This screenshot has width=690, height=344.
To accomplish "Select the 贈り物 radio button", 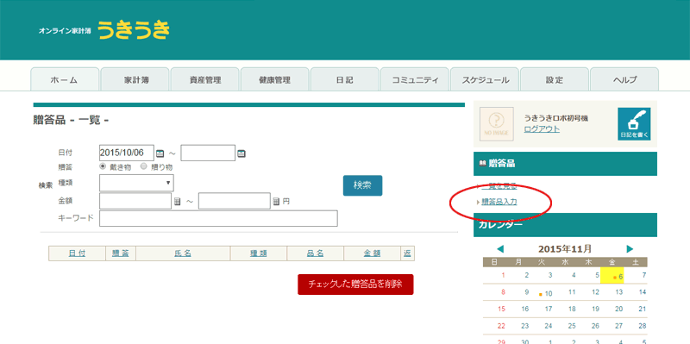I will (x=143, y=166).
